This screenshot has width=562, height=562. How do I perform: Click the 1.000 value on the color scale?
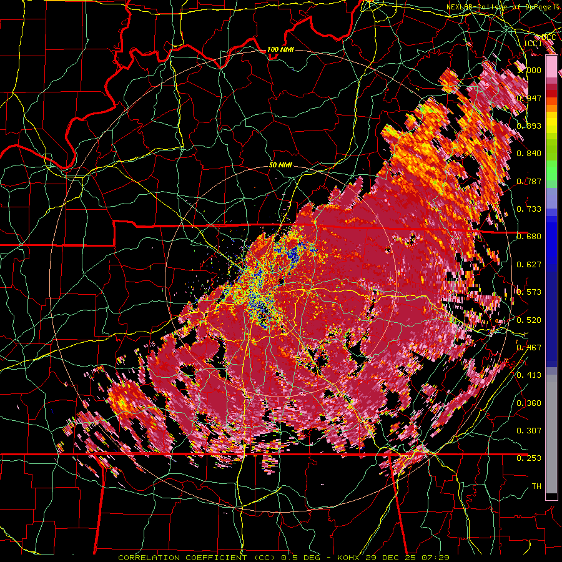(x=530, y=70)
